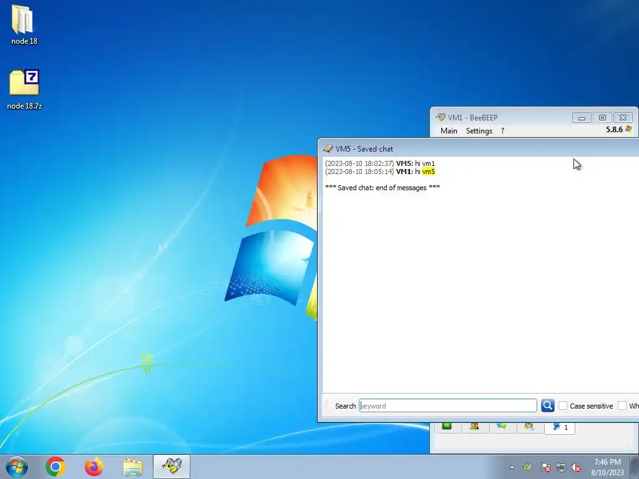Open the clock showing 7:46 PM
Image resolution: width=639 pixels, height=479 pixels.
607,467
